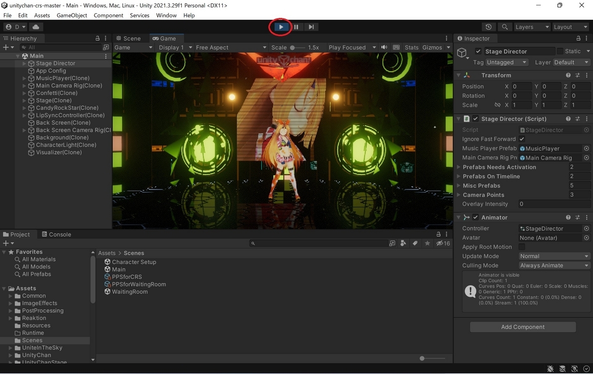Pick object for Avatar field
The width and height of the screenshot is (593, 374).
pyautogui.click(x=587, y=238)
